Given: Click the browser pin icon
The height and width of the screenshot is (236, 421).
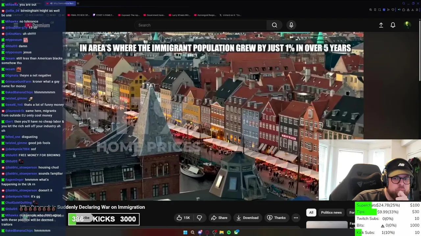Looking at the screenshot, I should coord(375,10).
